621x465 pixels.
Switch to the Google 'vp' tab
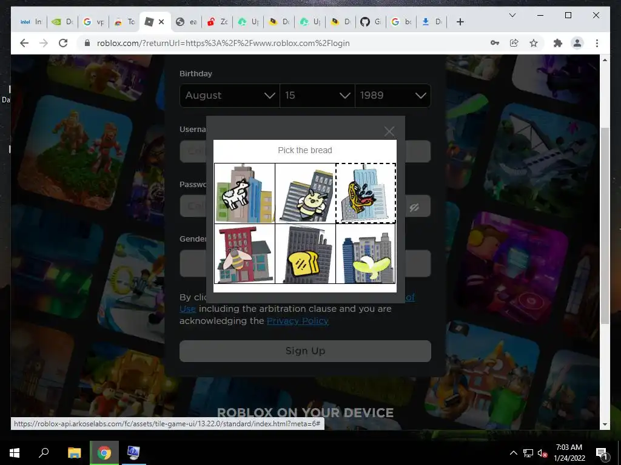(93, 22)
